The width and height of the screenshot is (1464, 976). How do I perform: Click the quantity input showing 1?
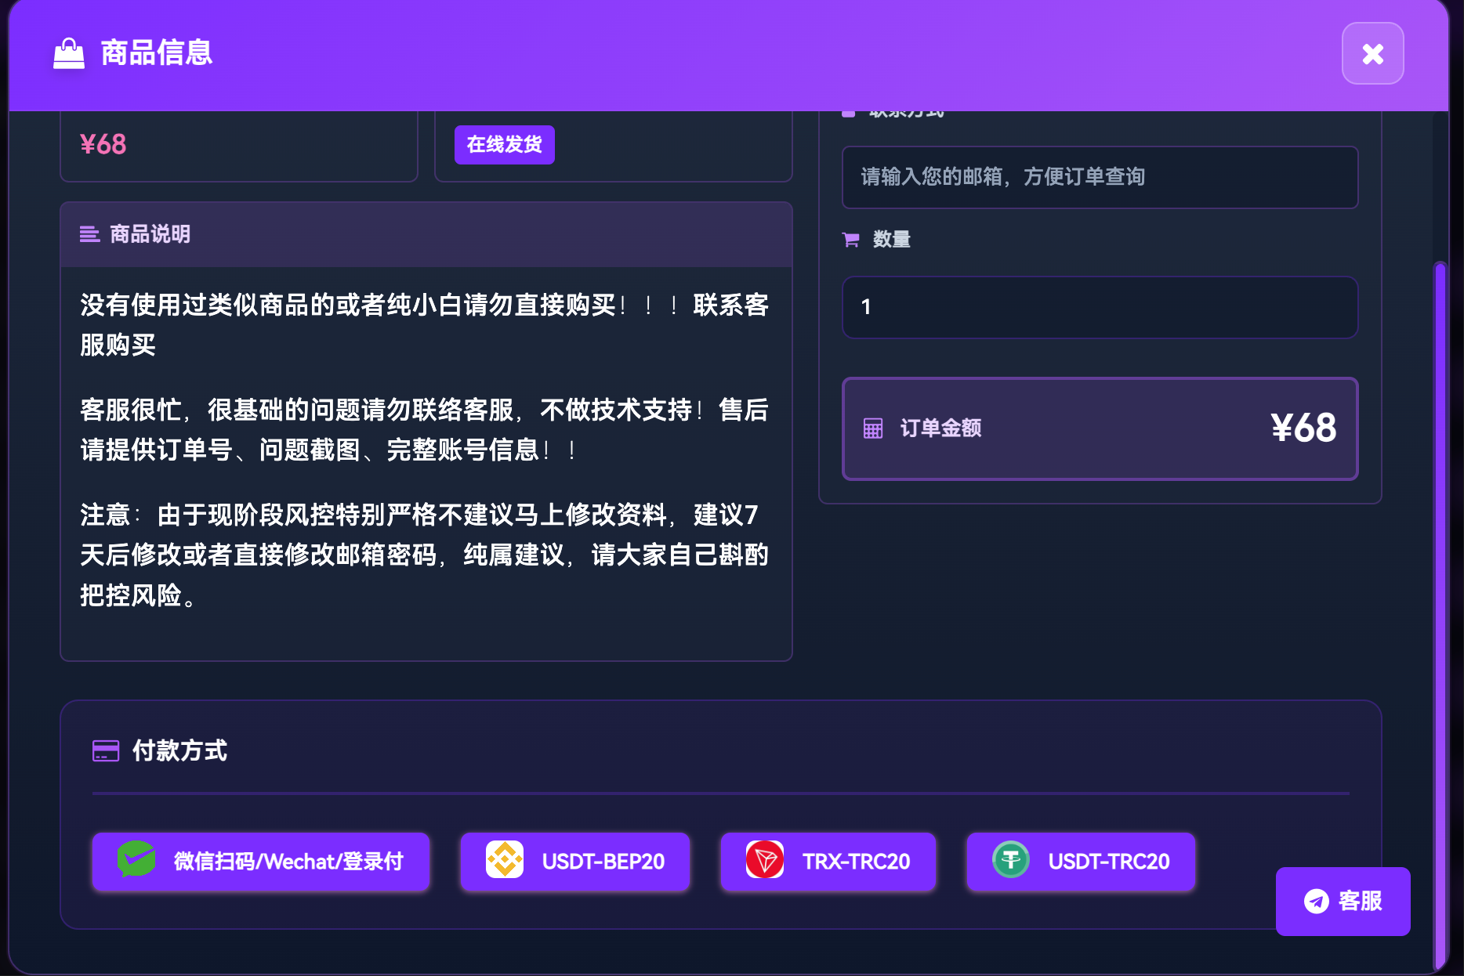point(1099,307)
